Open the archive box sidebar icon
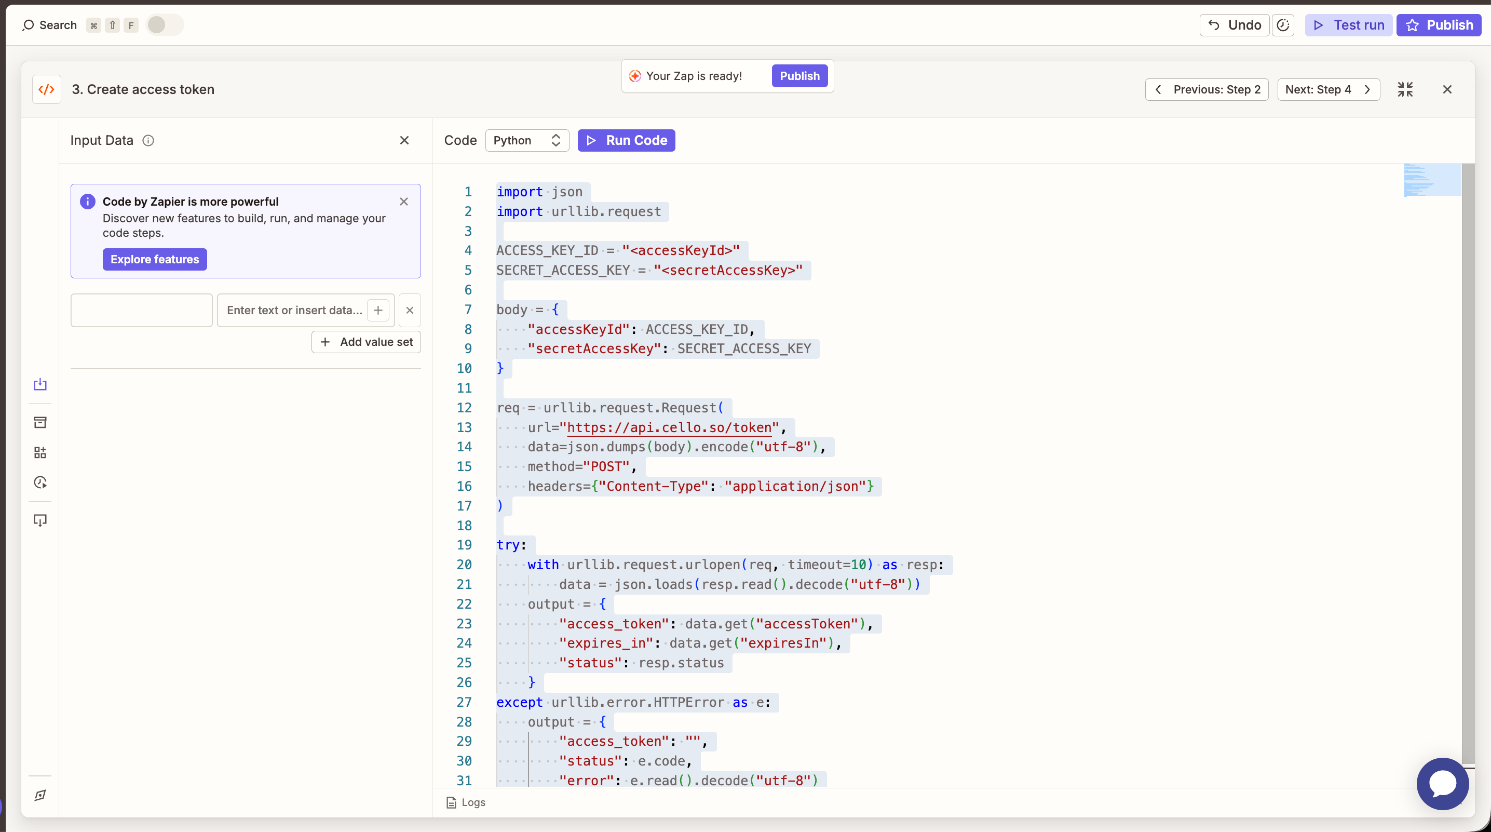This screenshot has width=1491, height=832. pyautogui.click(x=40, y=423)
